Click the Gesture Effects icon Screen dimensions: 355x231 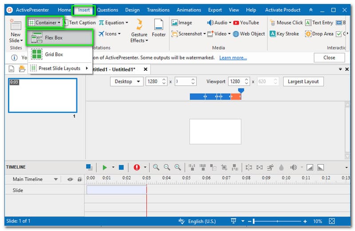point(139,25)
